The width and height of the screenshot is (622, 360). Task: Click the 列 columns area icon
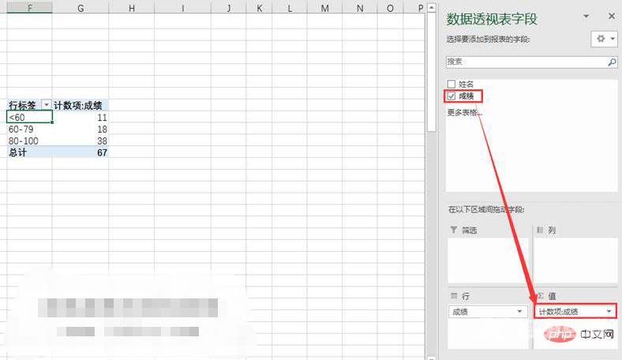pos(541,230)
